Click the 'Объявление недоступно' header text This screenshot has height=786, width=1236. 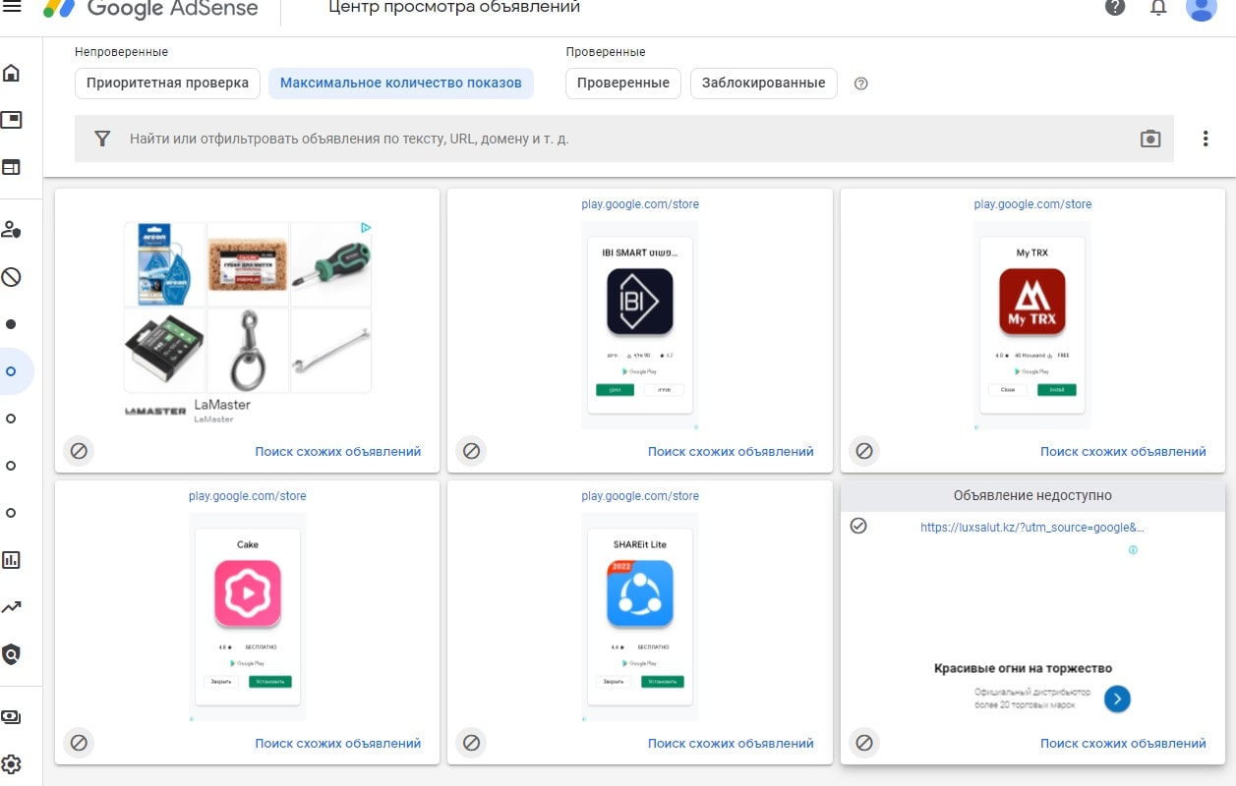1032,496
